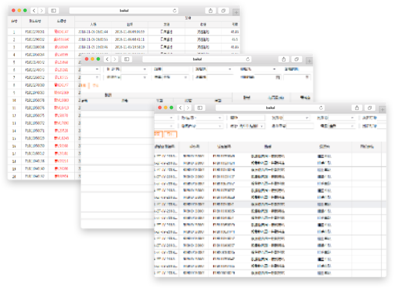Image resolution: width=394 pixels, height=288 pixels.
Task: Click the first orange button in front window
Action: coord(156,134)
